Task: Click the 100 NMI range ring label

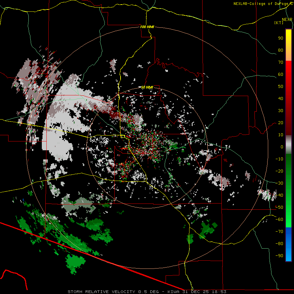Action: click(x=147, y=27)
